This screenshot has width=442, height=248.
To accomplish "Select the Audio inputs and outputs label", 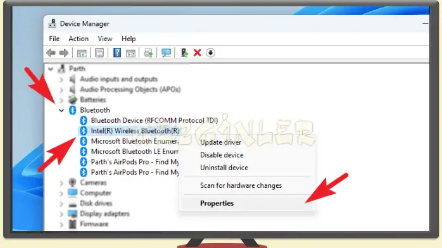I will point(118,79).
